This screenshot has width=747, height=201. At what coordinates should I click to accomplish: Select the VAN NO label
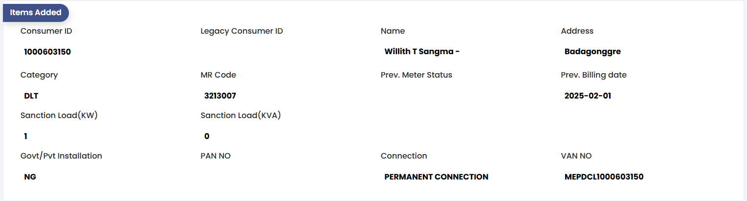click(576, 156)
